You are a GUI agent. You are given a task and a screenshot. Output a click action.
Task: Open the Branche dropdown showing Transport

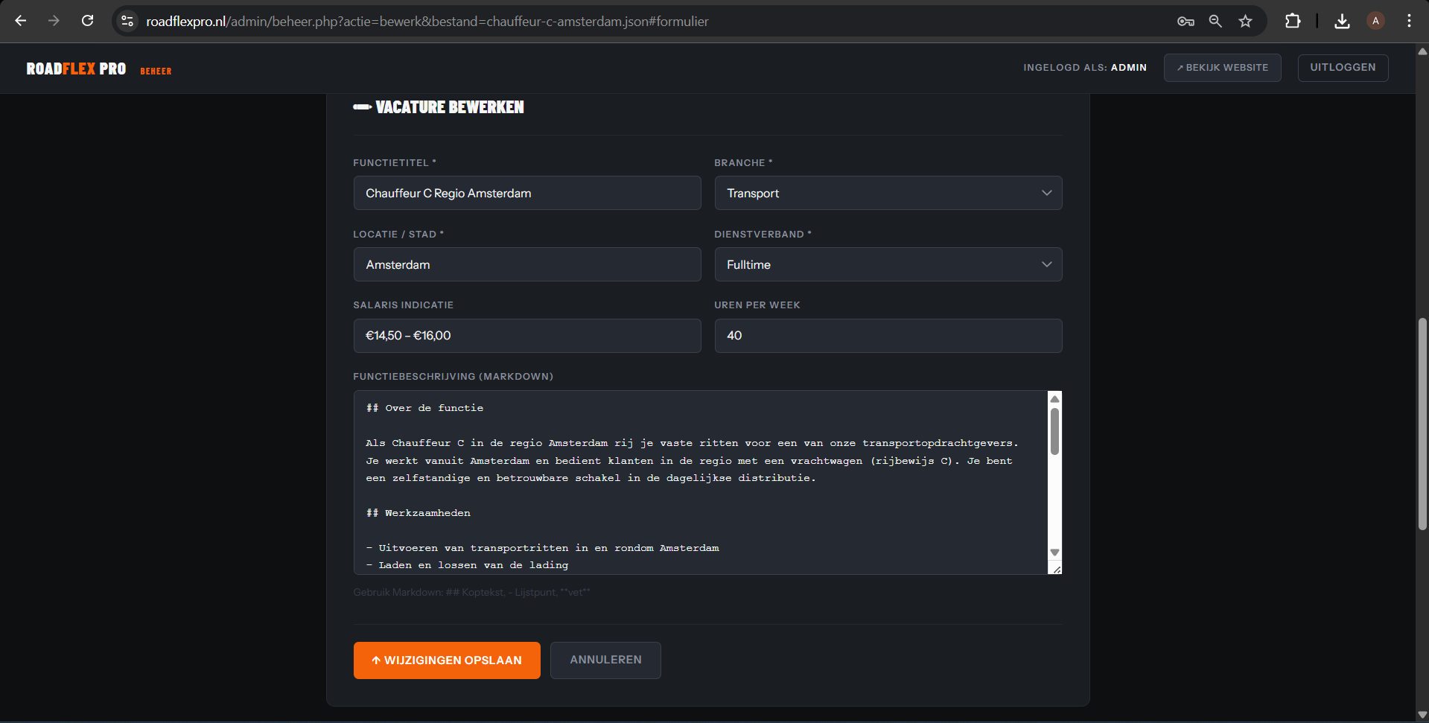[888, 193]
